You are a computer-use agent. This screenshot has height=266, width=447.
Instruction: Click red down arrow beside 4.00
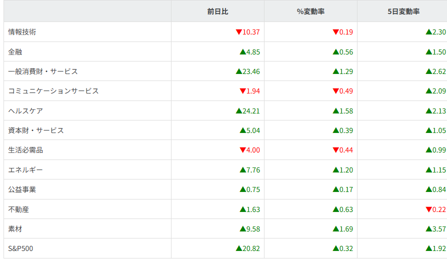coord(242,150)
